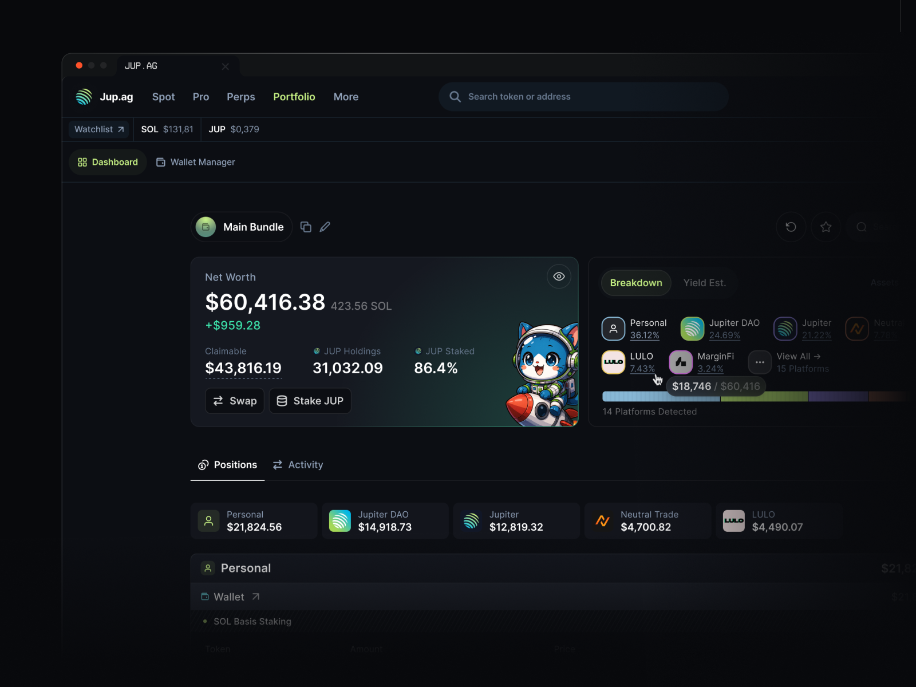Select the Breakdown tab
The width and height of the screenshot is (916, 687).
coord(636,283)
